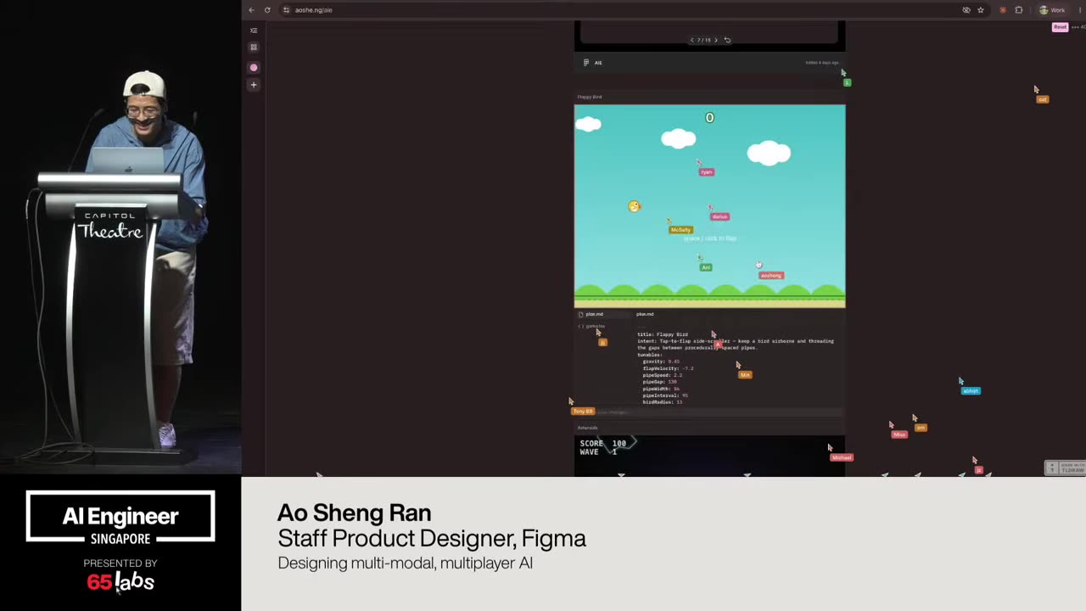This screenshot has width=1086, height=611.
Task: Click the pipeSpeed tunable line
Action: tap(663, 375)
